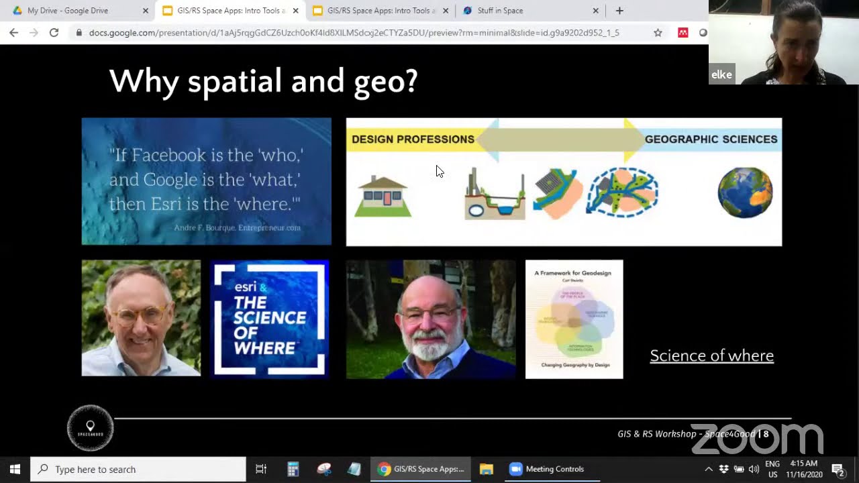
Task: Open a new browser tab
Action: point(619,11)
